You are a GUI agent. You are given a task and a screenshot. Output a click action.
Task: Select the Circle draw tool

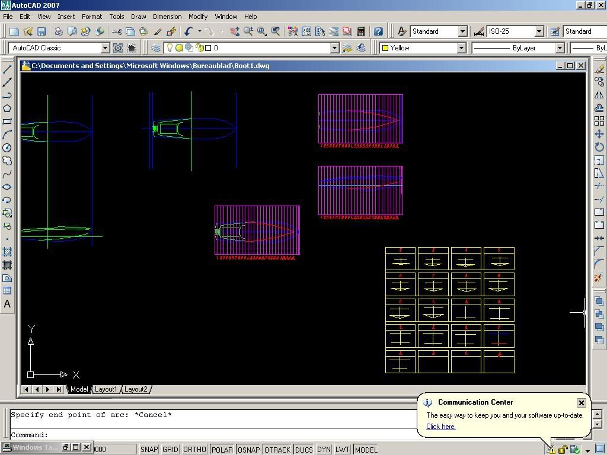(7, 148)
